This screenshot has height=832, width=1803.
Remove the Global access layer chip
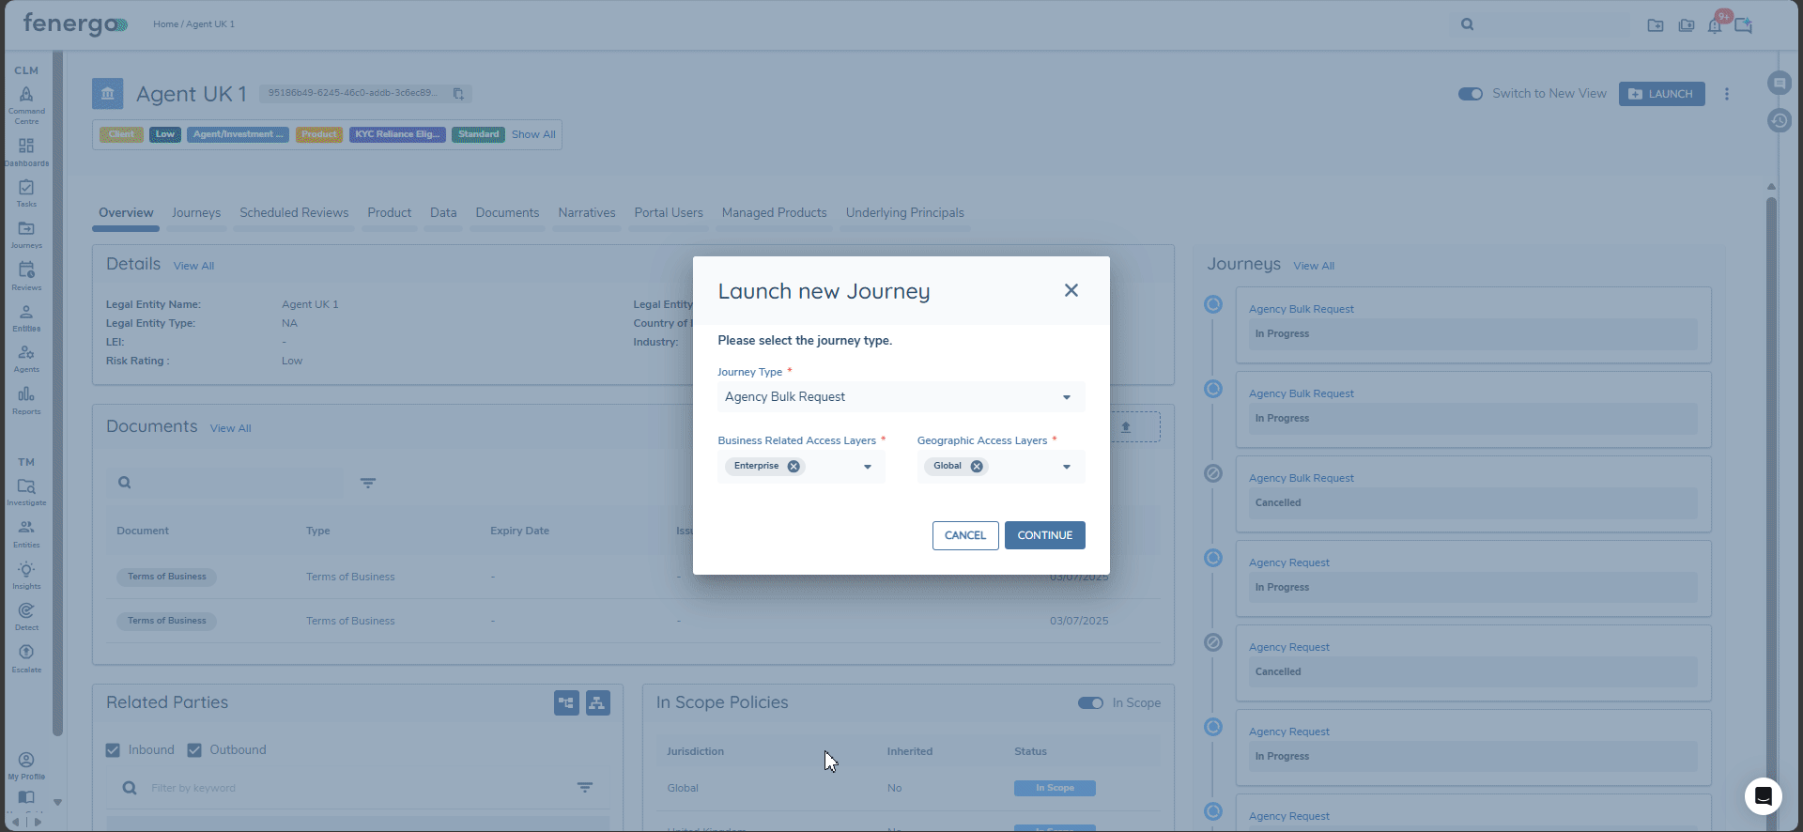click(x=977, y=467)
